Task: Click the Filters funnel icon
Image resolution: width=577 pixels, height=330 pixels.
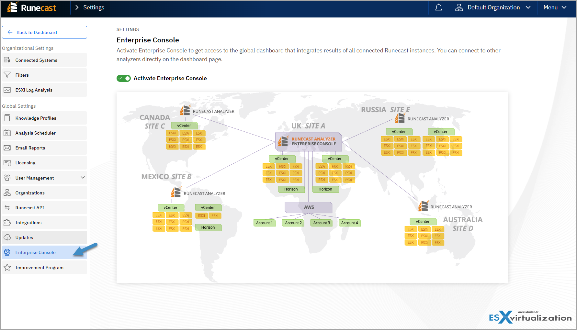Action: coord(7,75)
